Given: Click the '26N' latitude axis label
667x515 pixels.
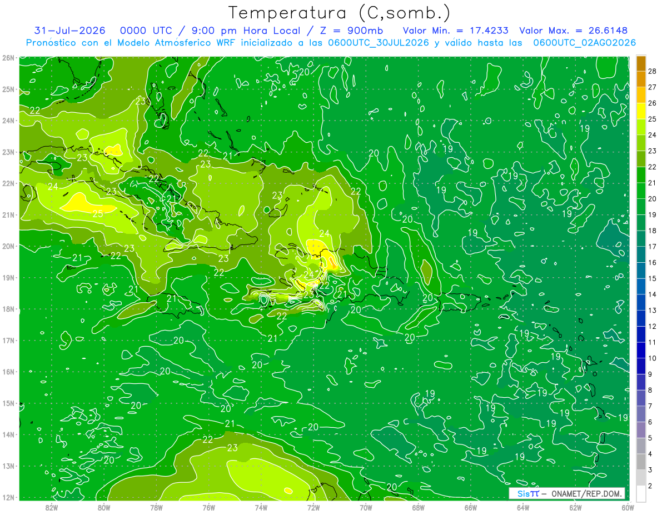Looking at the screenshot, I should click(8, 58).
